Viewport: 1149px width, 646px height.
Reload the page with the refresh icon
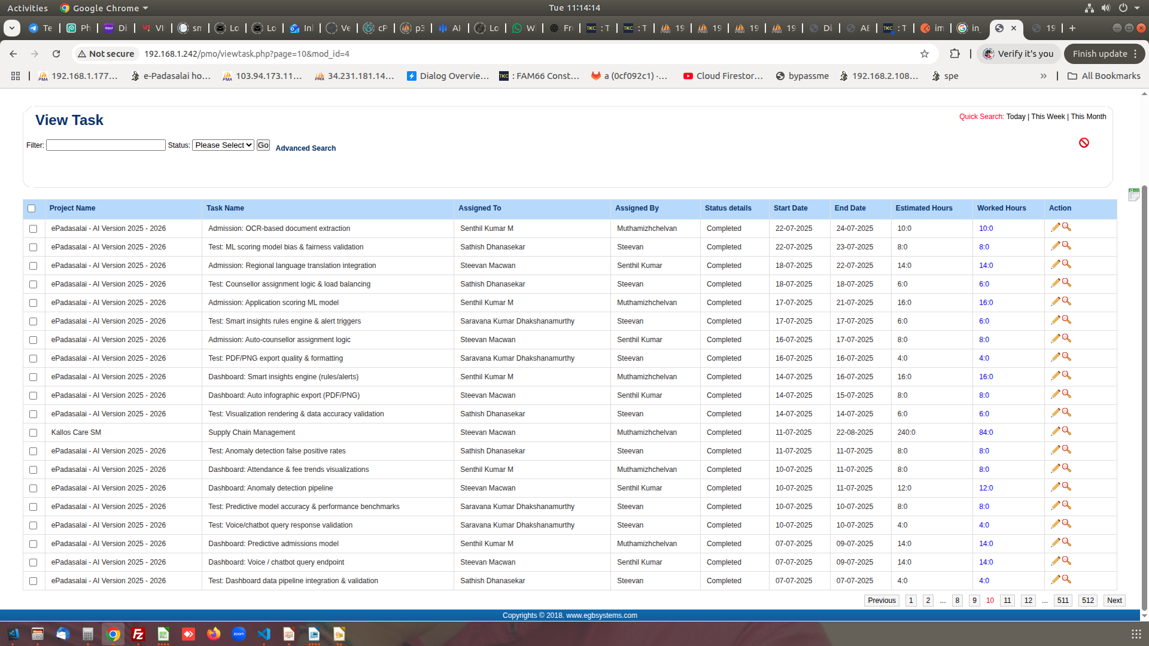click(x=56, y=54)
